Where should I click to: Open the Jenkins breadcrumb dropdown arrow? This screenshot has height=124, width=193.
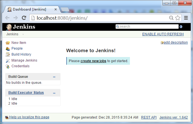(23, 34)
